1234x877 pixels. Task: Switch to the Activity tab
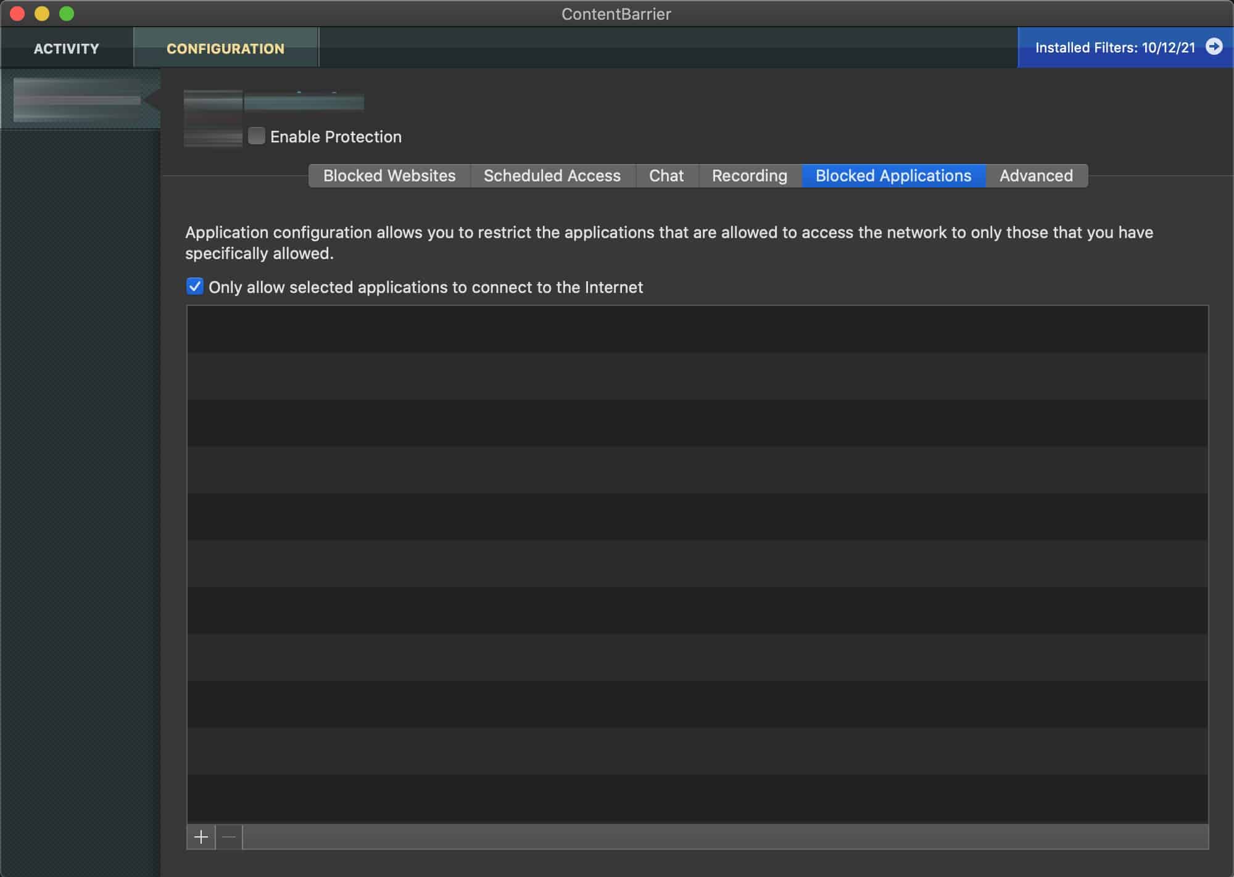point(67,48)
